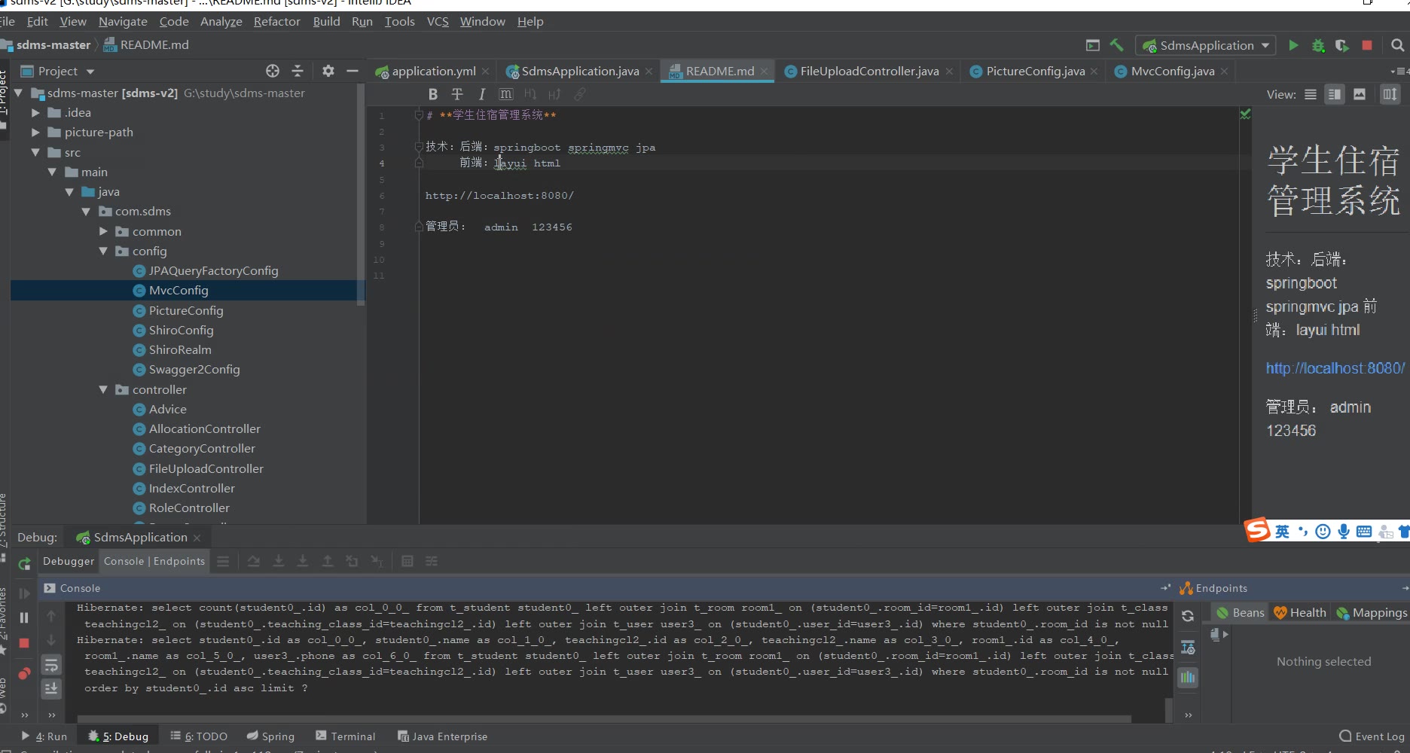Click the Step Out debugger icon
This screenshot has width=1410, height=753.
(328, 561)
